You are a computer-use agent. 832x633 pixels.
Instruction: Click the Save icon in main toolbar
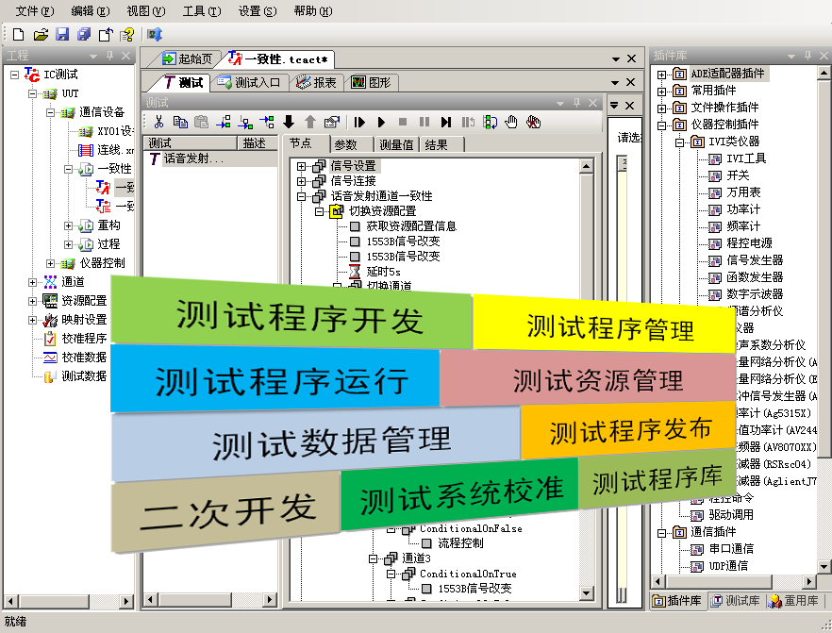(x=62, y=35)
